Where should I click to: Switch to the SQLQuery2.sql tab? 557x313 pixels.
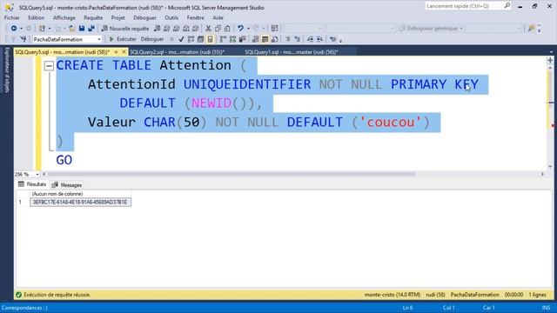[x=177, y=52]
